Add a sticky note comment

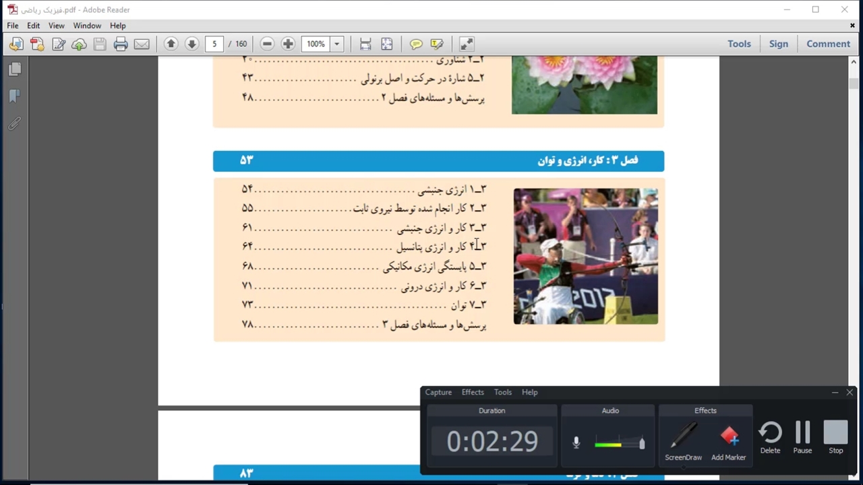tap(416, 44)
